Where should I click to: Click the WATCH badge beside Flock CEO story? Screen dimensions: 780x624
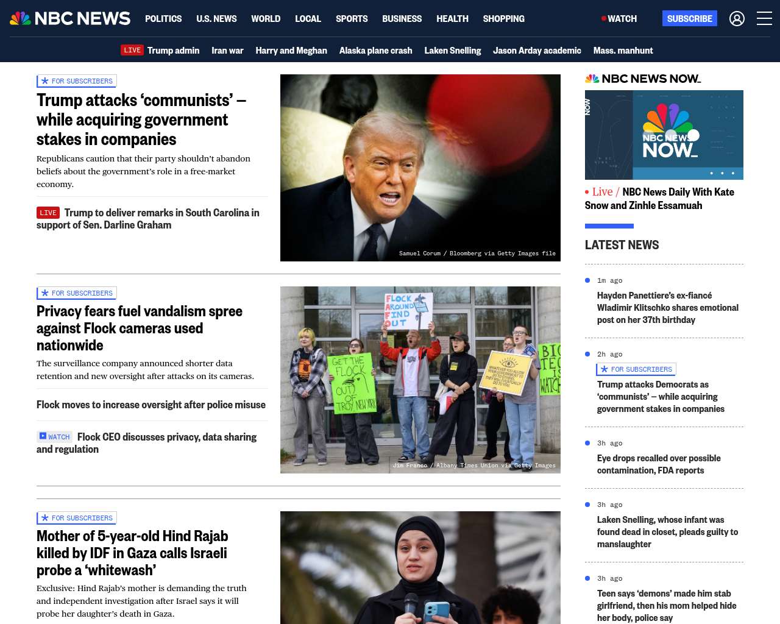55,436
